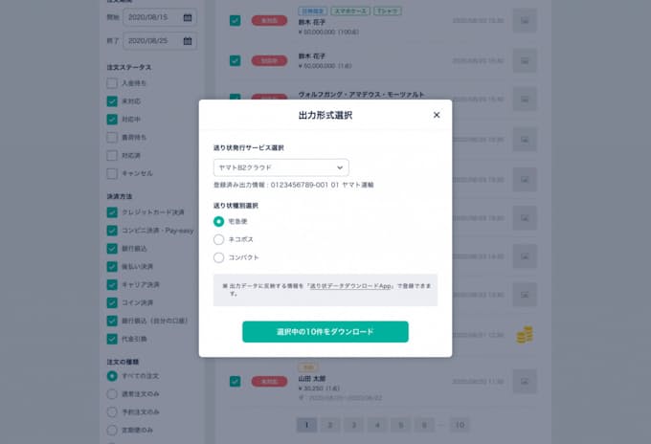Open the end date calendar icon

[x=188, y=41]
